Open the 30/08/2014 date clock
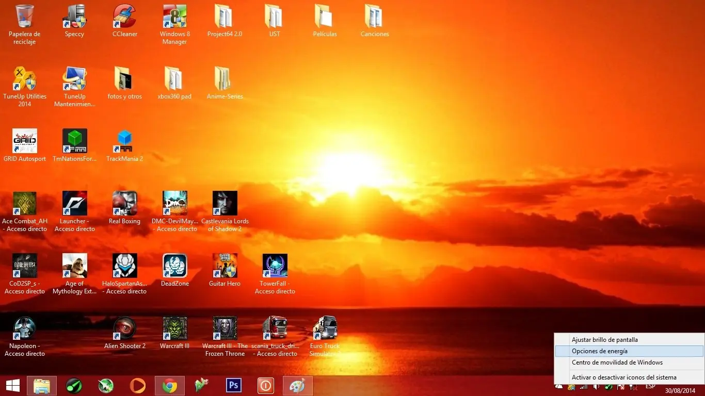Image resolution: width=705 pixels, height=396 pixels. 680,391
